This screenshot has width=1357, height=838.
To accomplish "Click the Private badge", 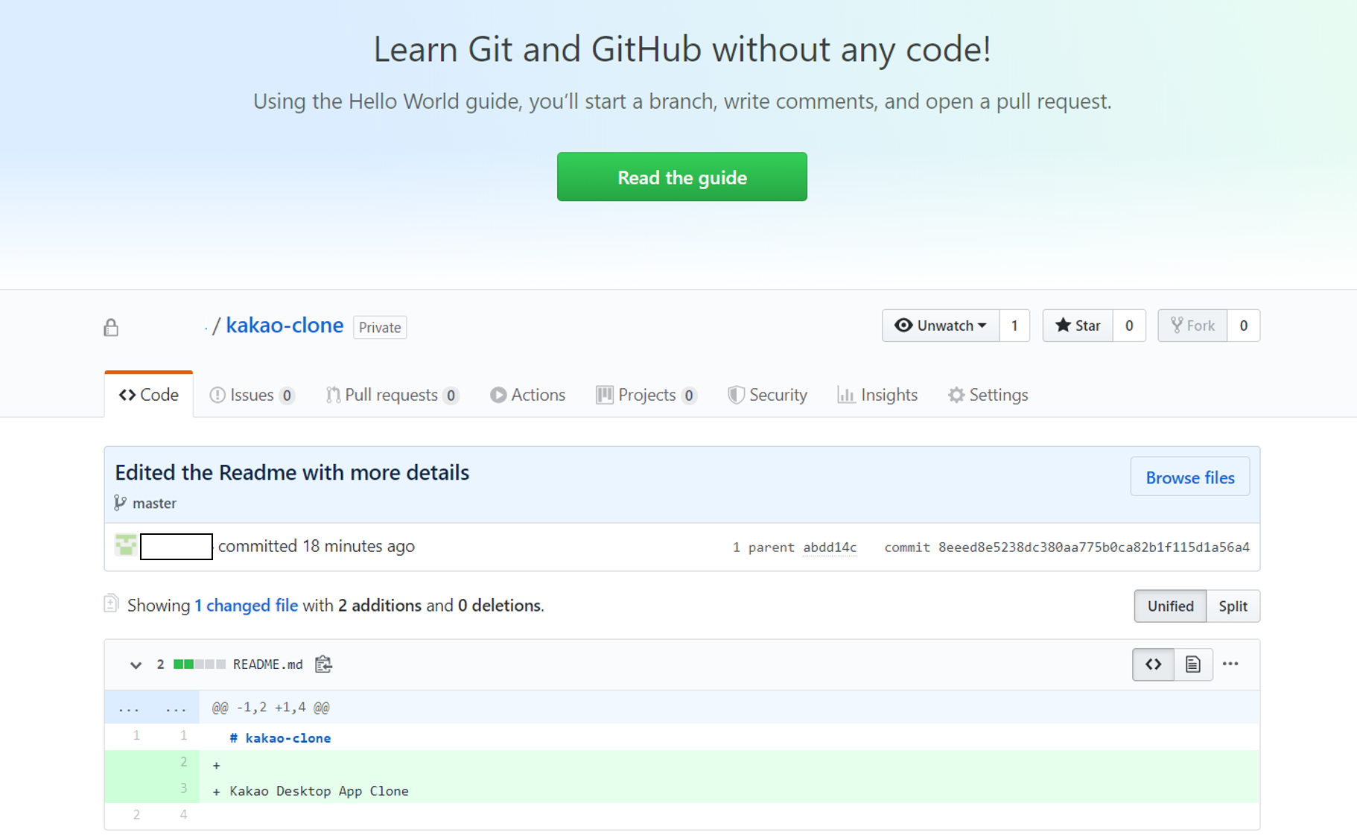I will pos(380,328).
